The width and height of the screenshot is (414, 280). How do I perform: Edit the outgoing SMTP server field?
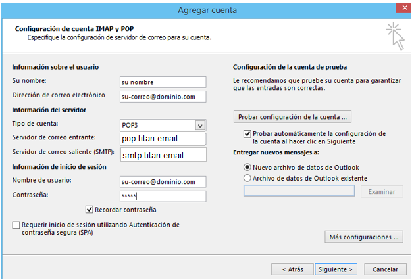coord(163,155)
